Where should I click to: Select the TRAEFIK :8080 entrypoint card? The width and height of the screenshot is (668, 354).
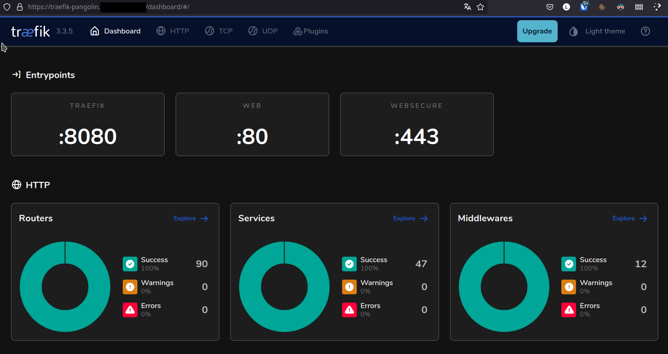coord(88,124)
